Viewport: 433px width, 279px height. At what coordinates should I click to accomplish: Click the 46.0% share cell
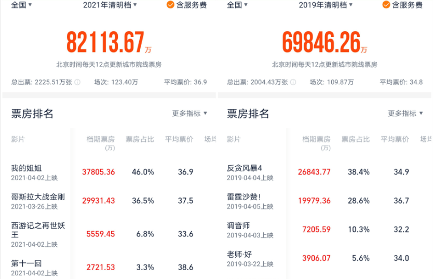coord(143,172)
